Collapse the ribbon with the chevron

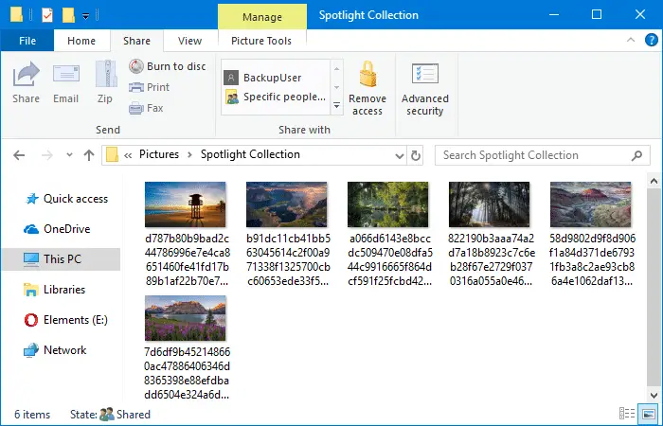[631, 40]
